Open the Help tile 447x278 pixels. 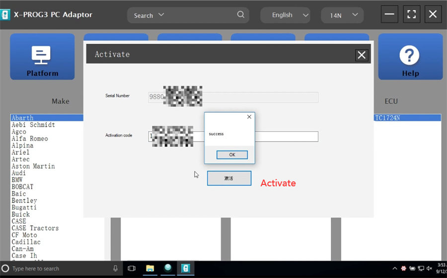410,57
